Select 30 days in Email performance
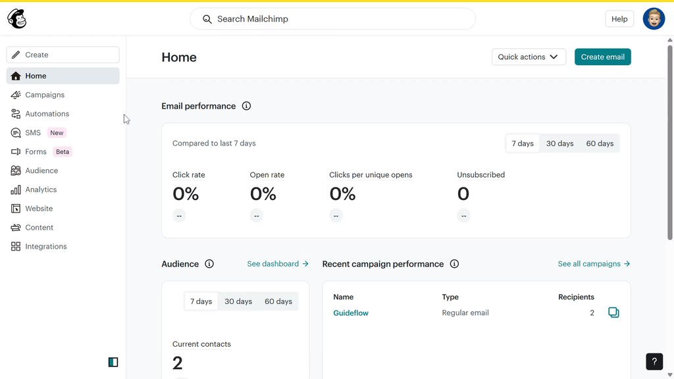This screenshot has width=674, height=379. click(559, 143)
